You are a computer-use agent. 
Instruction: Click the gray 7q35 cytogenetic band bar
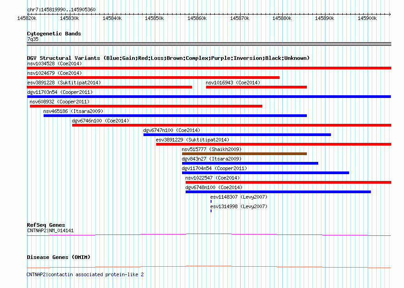[209, 44]
